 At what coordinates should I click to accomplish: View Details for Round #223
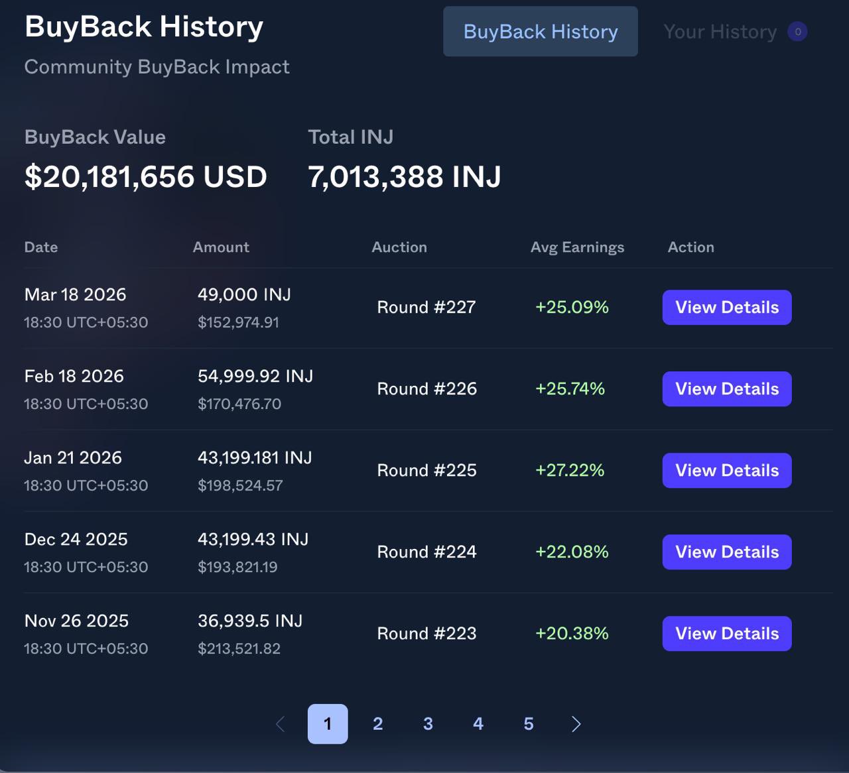pos(726,634)
